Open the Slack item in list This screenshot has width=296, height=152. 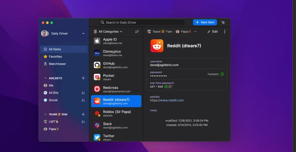point(116,126)
